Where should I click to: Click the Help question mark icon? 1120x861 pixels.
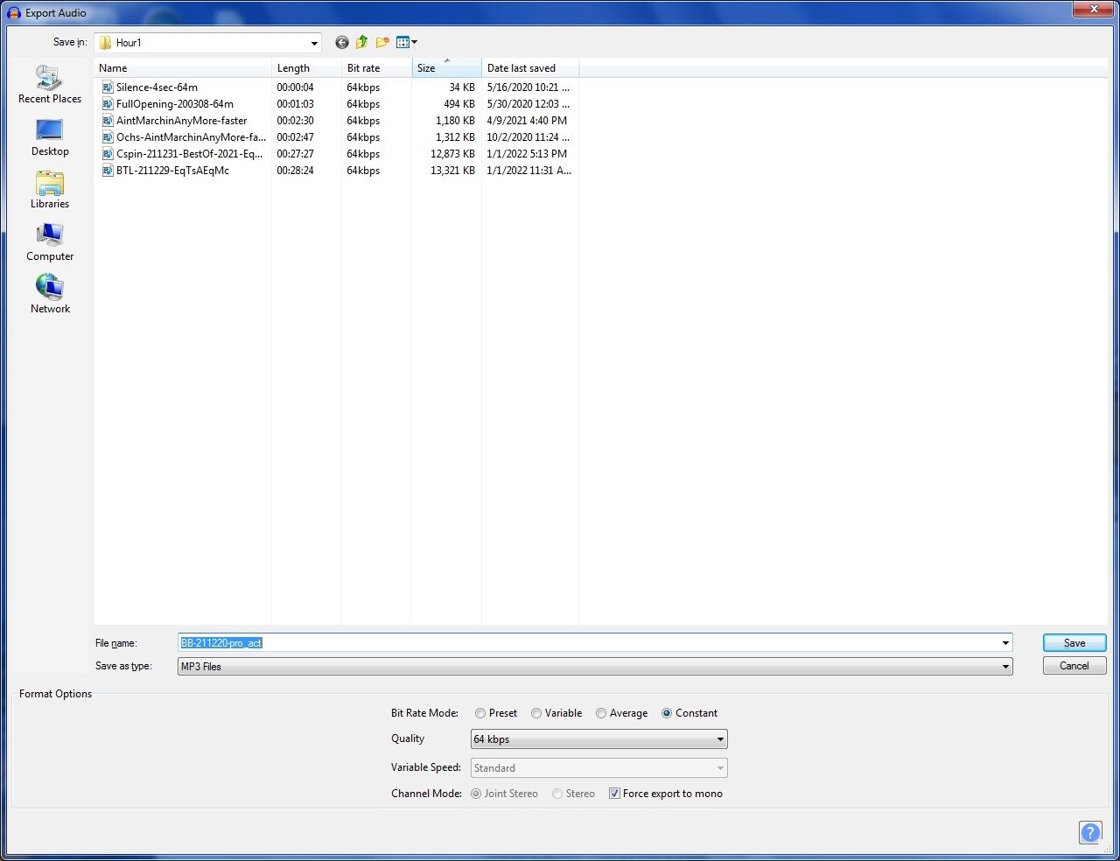click(x=1090, y=833)
